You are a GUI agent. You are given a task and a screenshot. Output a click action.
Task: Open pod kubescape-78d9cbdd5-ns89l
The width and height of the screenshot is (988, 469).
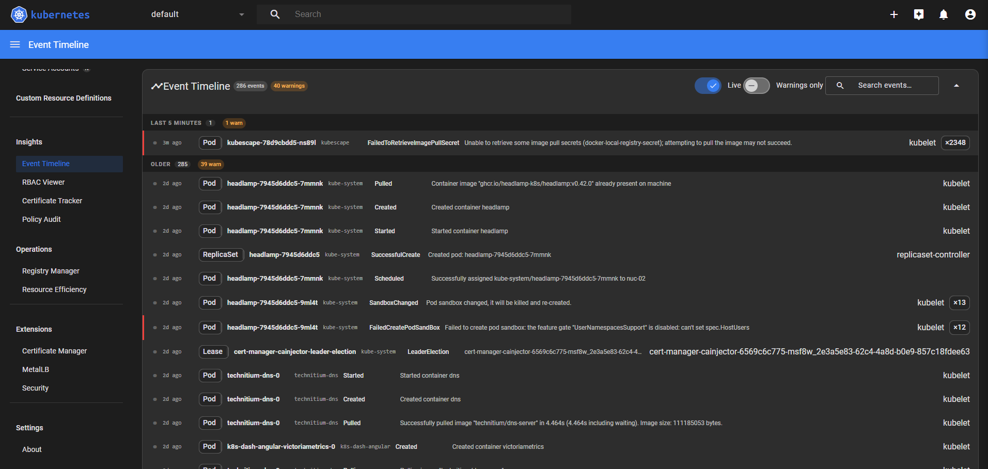click(272, 143)
